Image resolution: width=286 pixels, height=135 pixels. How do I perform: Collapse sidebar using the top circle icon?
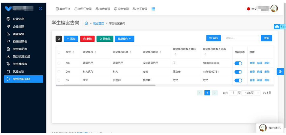coord(41,9)
